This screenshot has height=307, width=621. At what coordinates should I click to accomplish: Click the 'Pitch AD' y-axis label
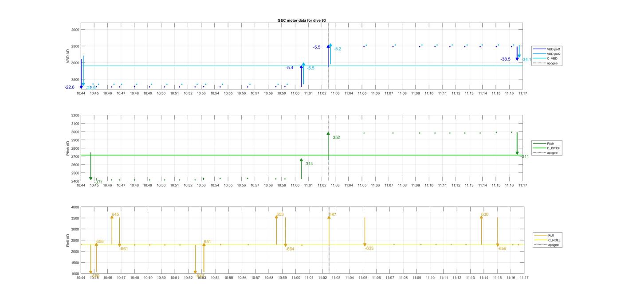[68, 148]
